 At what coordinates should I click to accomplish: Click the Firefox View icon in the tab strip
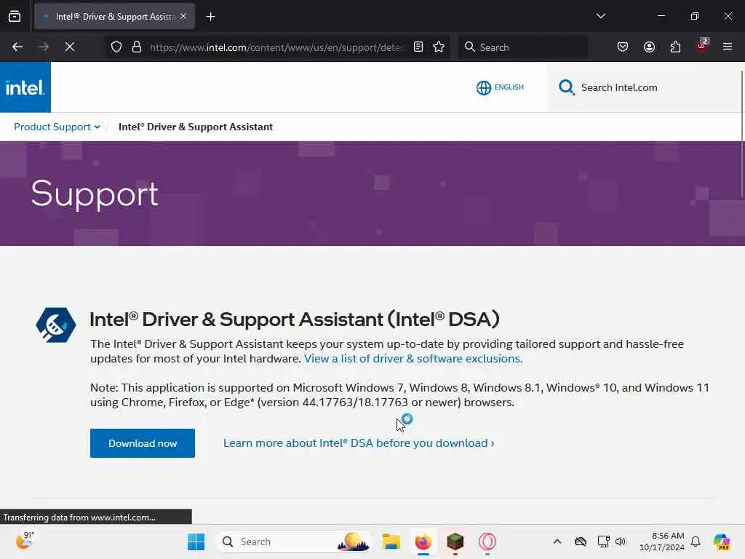tap(15, 17)
